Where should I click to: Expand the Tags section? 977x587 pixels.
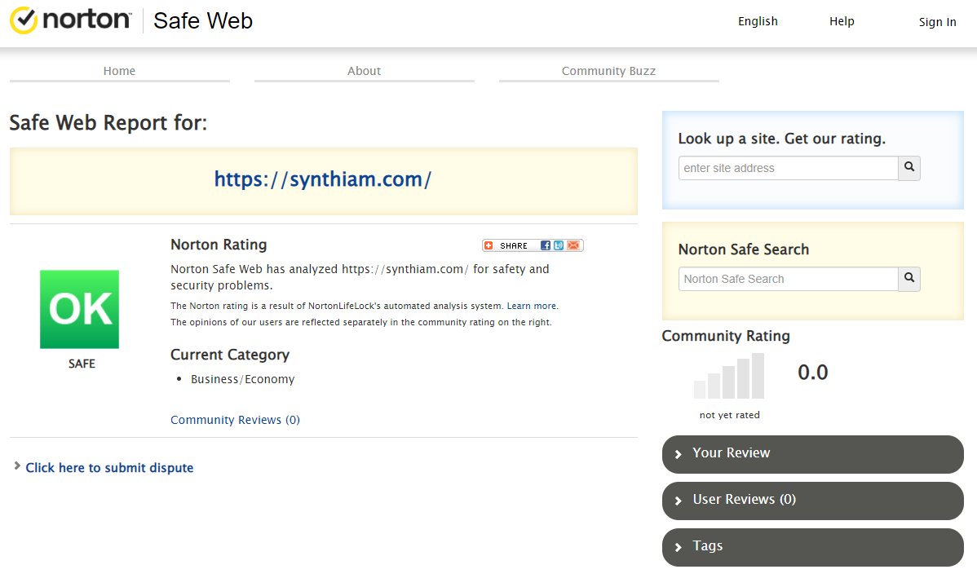(x=812, y=547)
